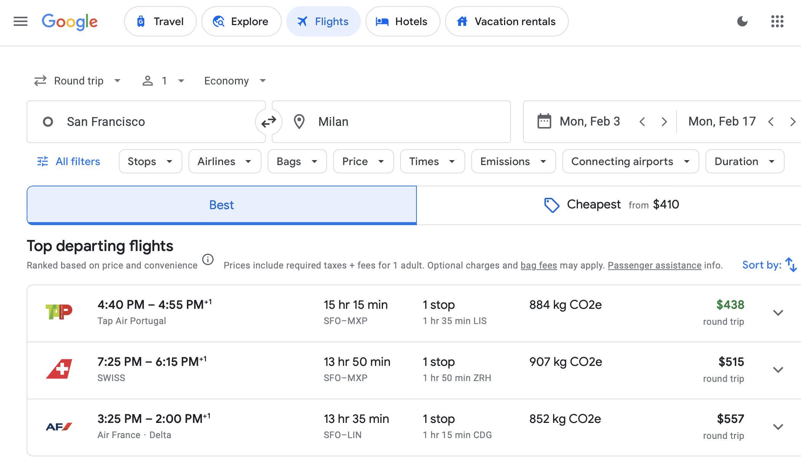Image resolution: width=801 pixels, height=464 pixels.
Task: Expand the Air France Delta flight details
Action: (x=778, y=427)
